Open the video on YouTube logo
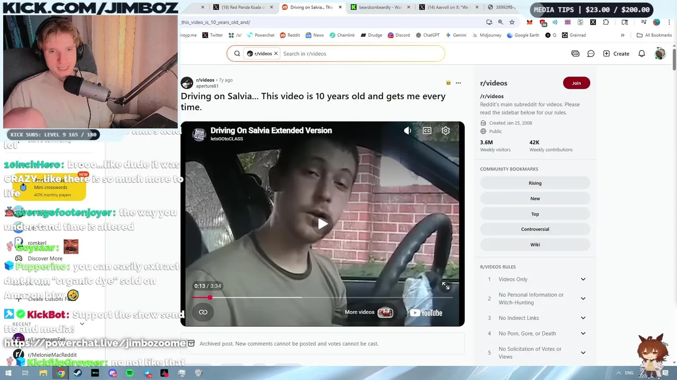This screenshot has width=677, height=380. [426, 313]
